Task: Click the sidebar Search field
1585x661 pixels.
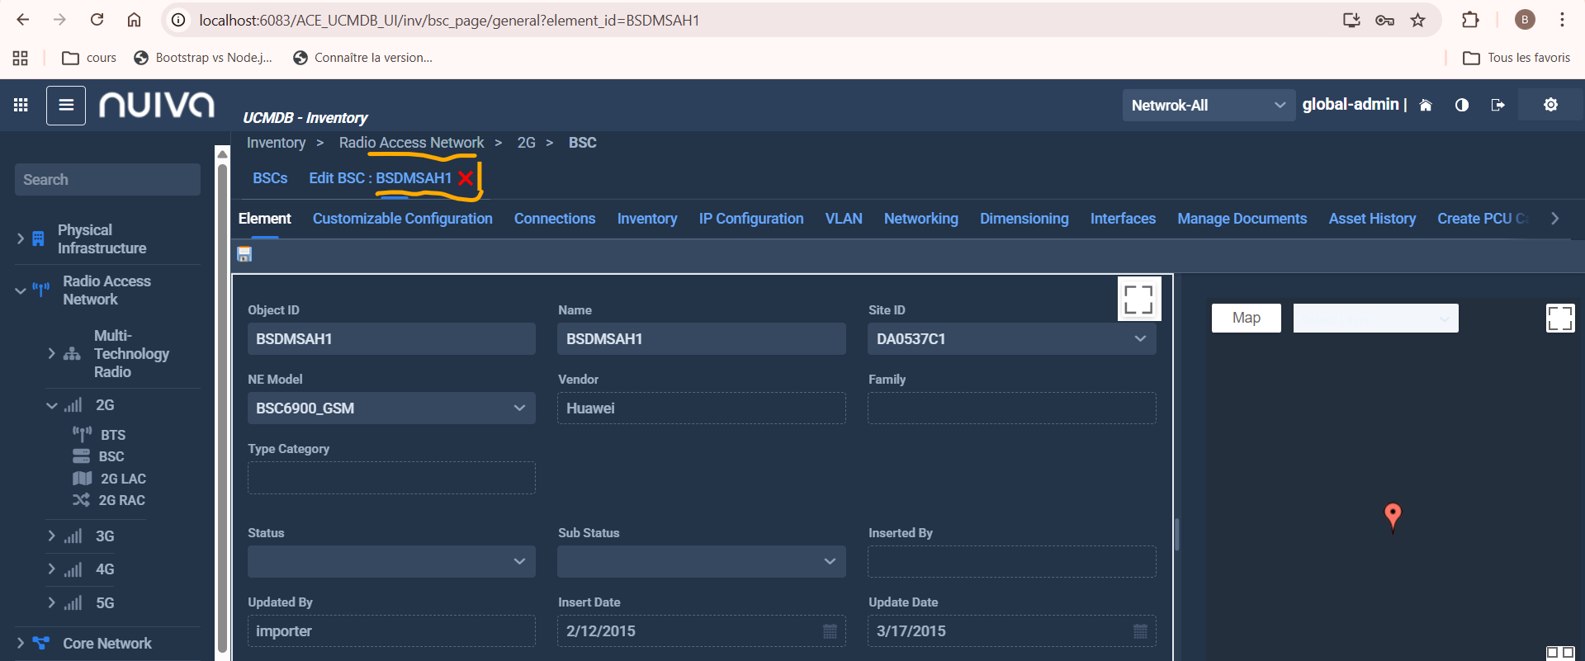Action: click(x=107, y=180)
